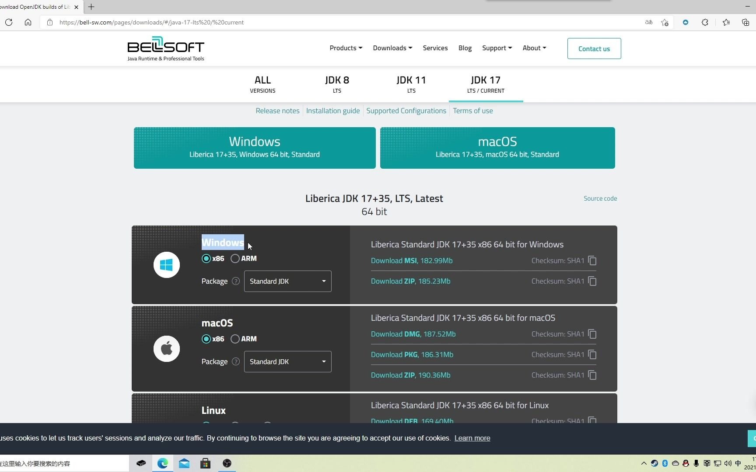Copy checksum for Windows MSI download
The height and width of the screenshot is (472, 756).
(x=592, y=260)
